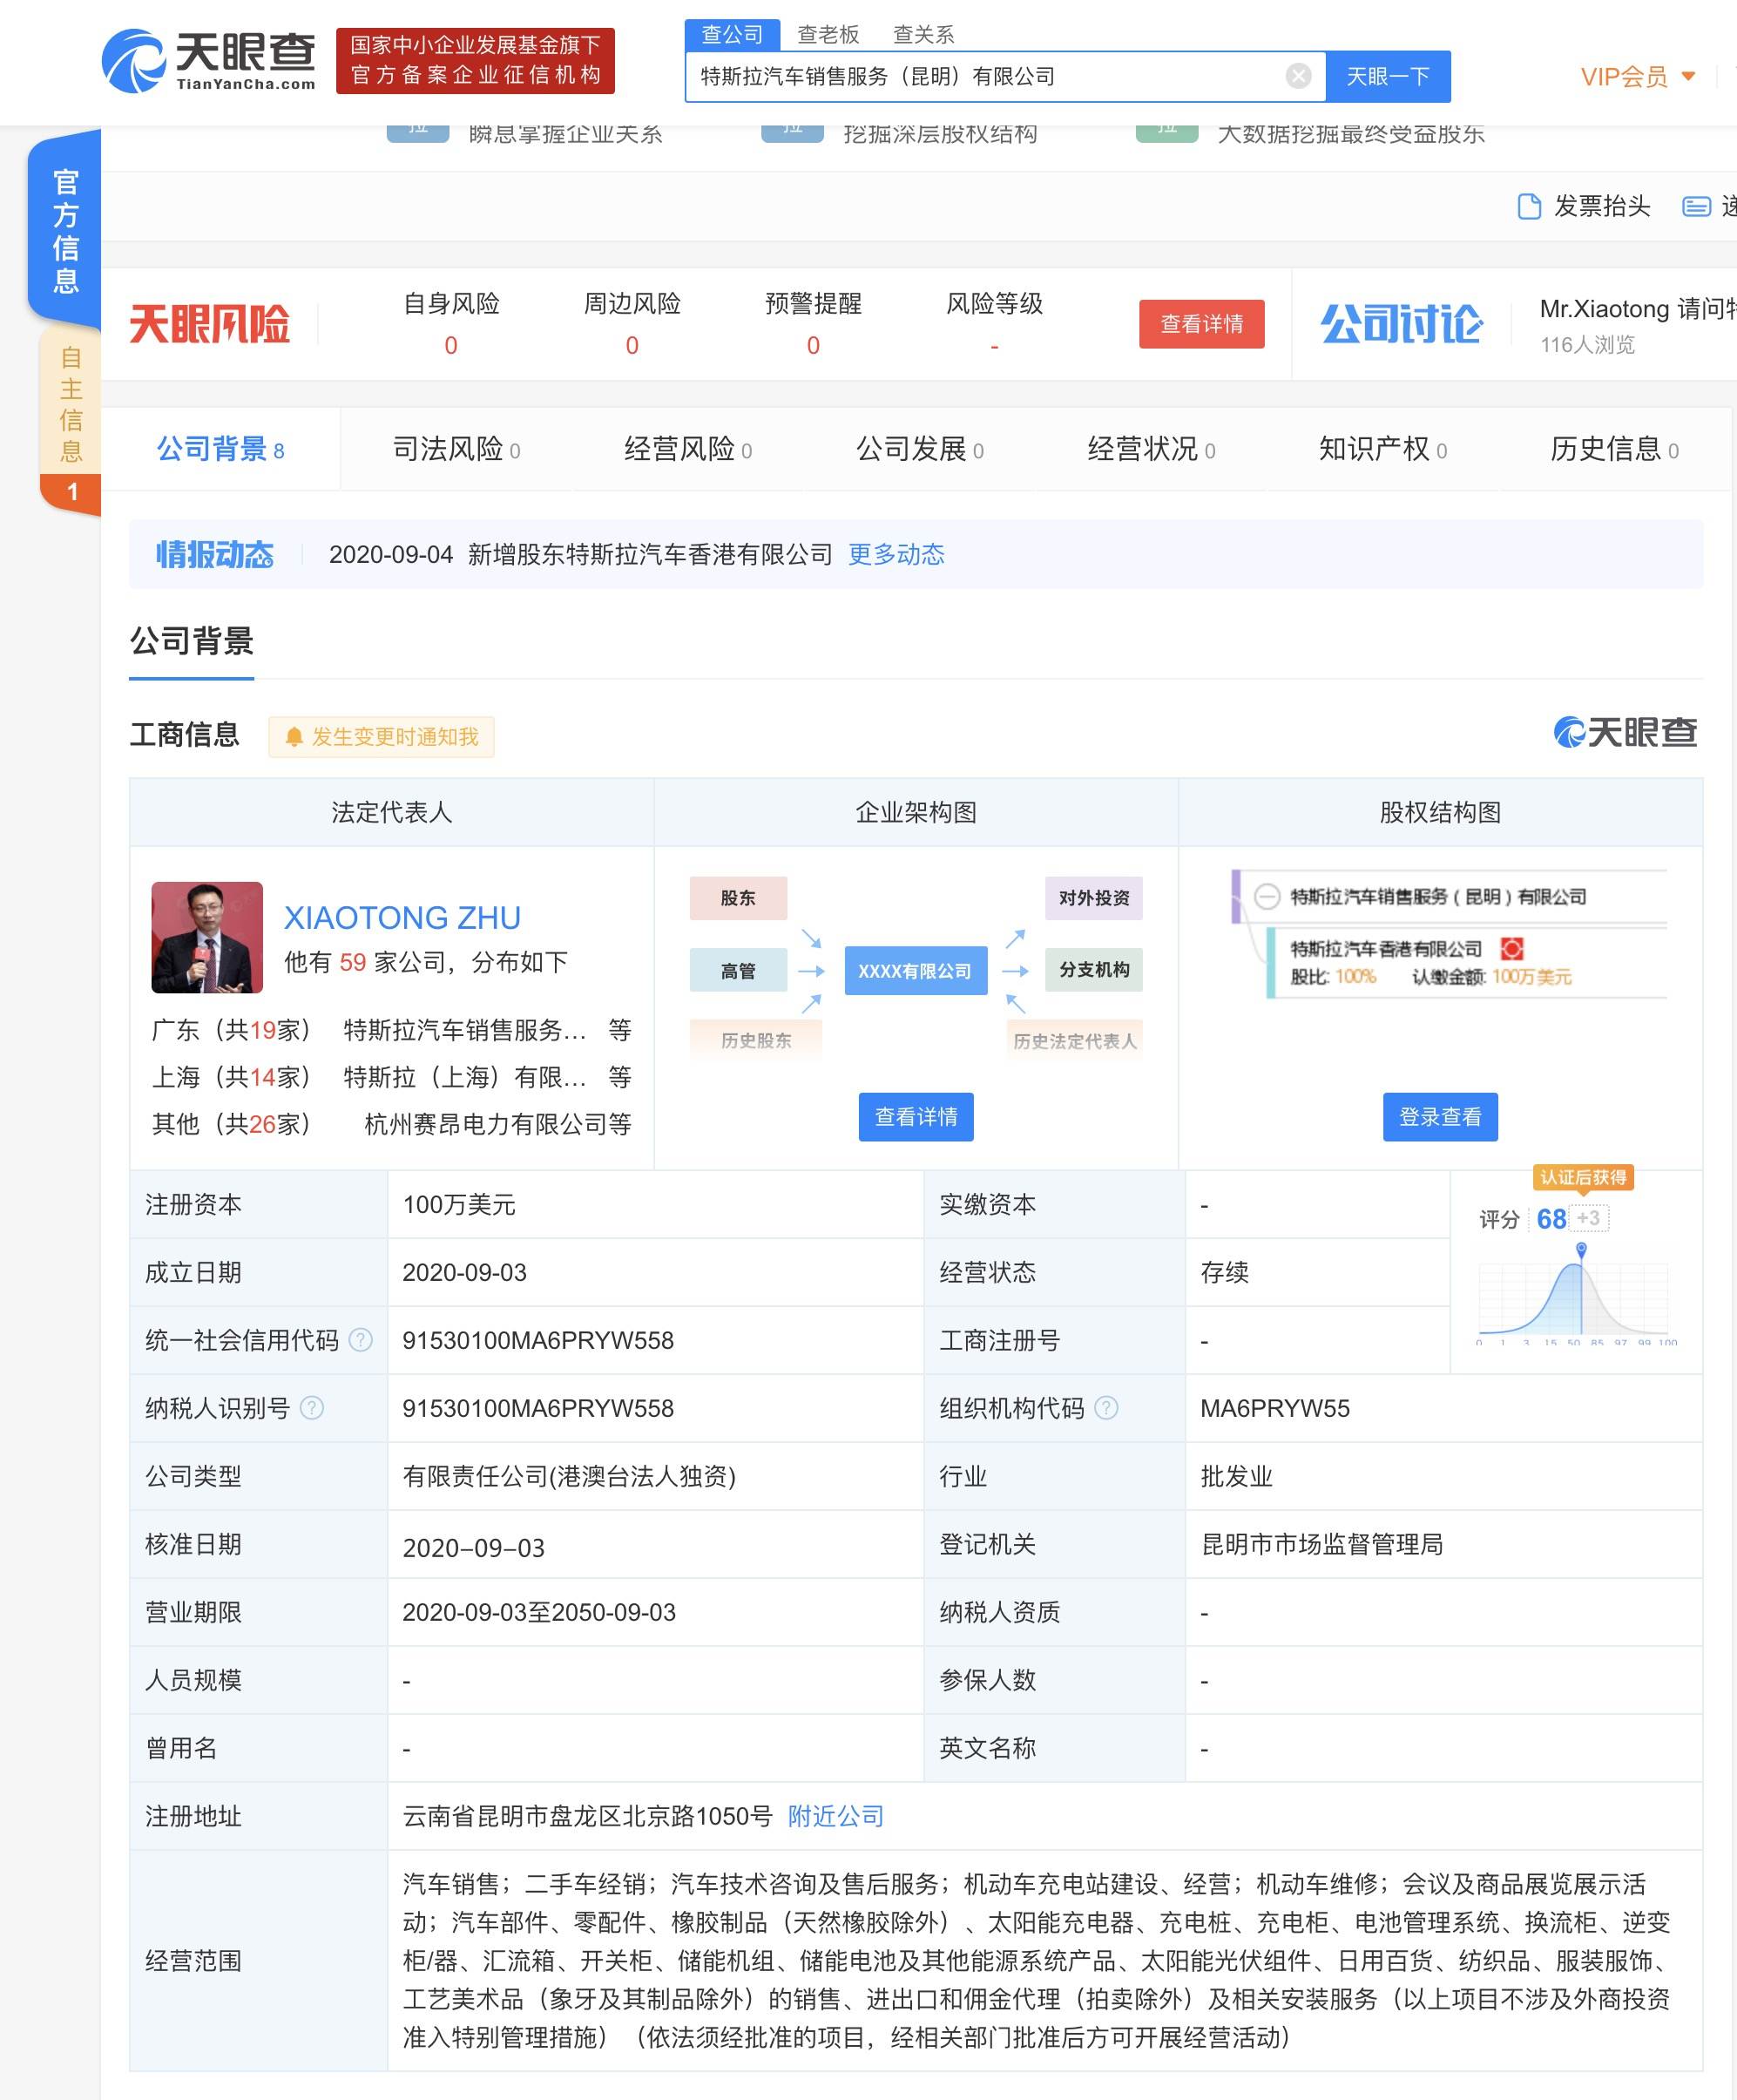Click the 天眼一下 search button

(1387, 76)
